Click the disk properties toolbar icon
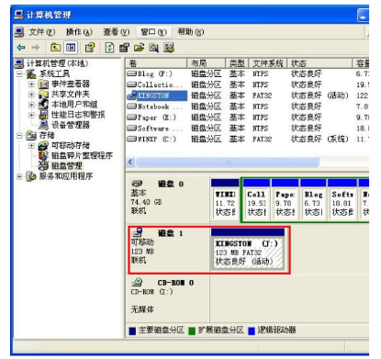This screenshot has width=381, height=359. [124, 48]
